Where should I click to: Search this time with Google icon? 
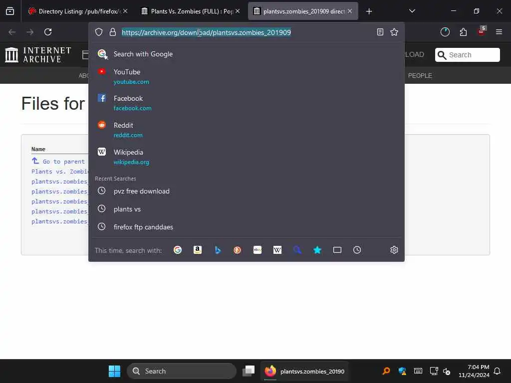coord(178,250)
